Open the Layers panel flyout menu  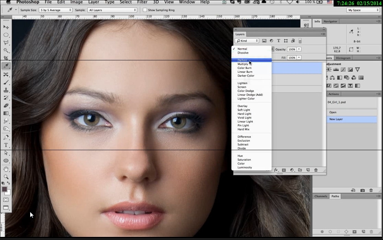pyautogui.click(x=323, y=34)
